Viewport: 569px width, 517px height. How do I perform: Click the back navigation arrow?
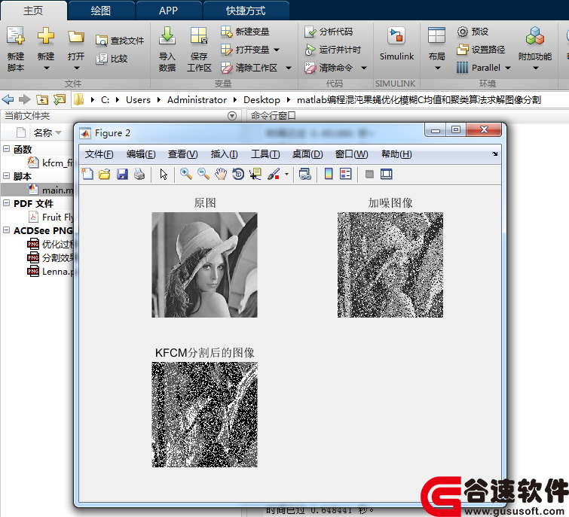[8, 99]
